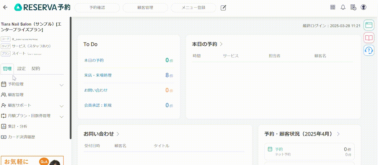Click the タイトル column header
Image resolution: width=378 pixels, height=165 pixels.
(162, 146)
